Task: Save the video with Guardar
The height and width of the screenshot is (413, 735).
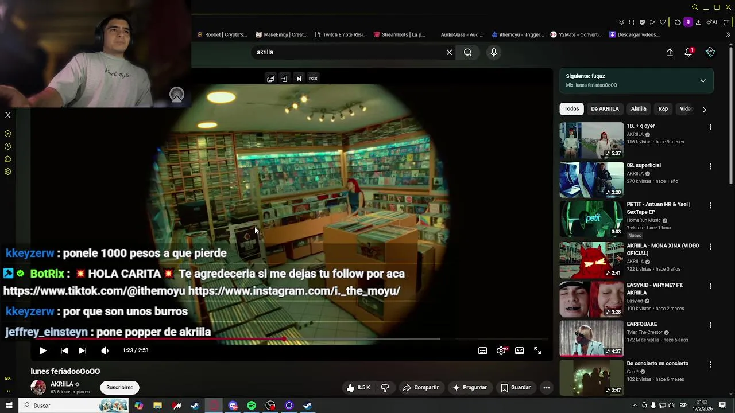Action: [515, 388]
